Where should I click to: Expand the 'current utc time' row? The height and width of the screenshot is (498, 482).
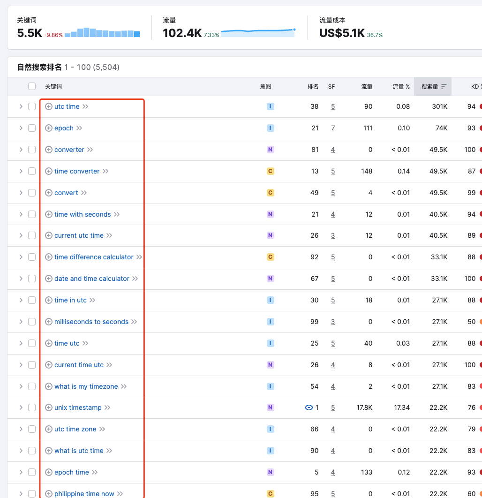21,235
